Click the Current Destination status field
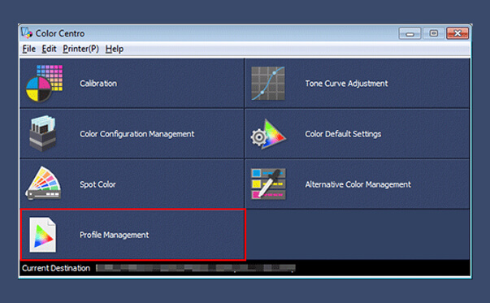490x303 pixels. (x=196, y=268)
